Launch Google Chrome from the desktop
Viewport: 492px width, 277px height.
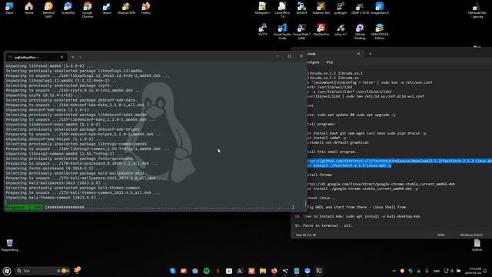click(87, 9)
